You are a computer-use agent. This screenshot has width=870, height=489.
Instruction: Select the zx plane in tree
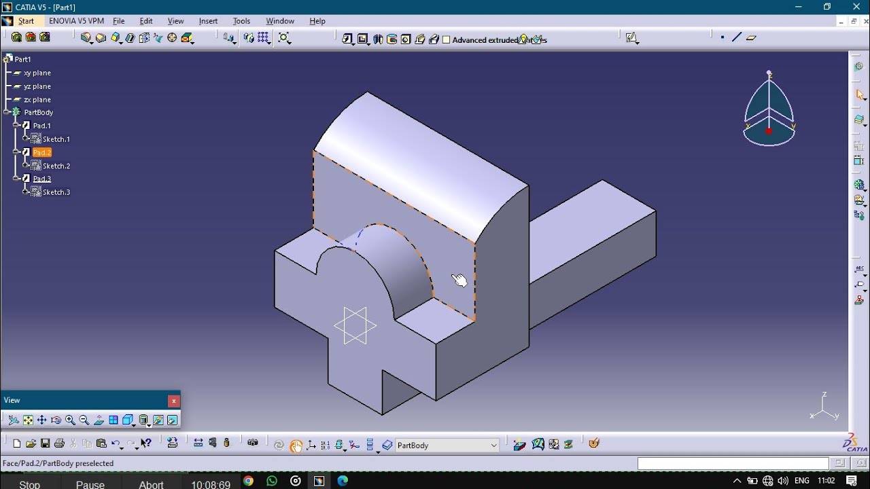pos(37,100)
